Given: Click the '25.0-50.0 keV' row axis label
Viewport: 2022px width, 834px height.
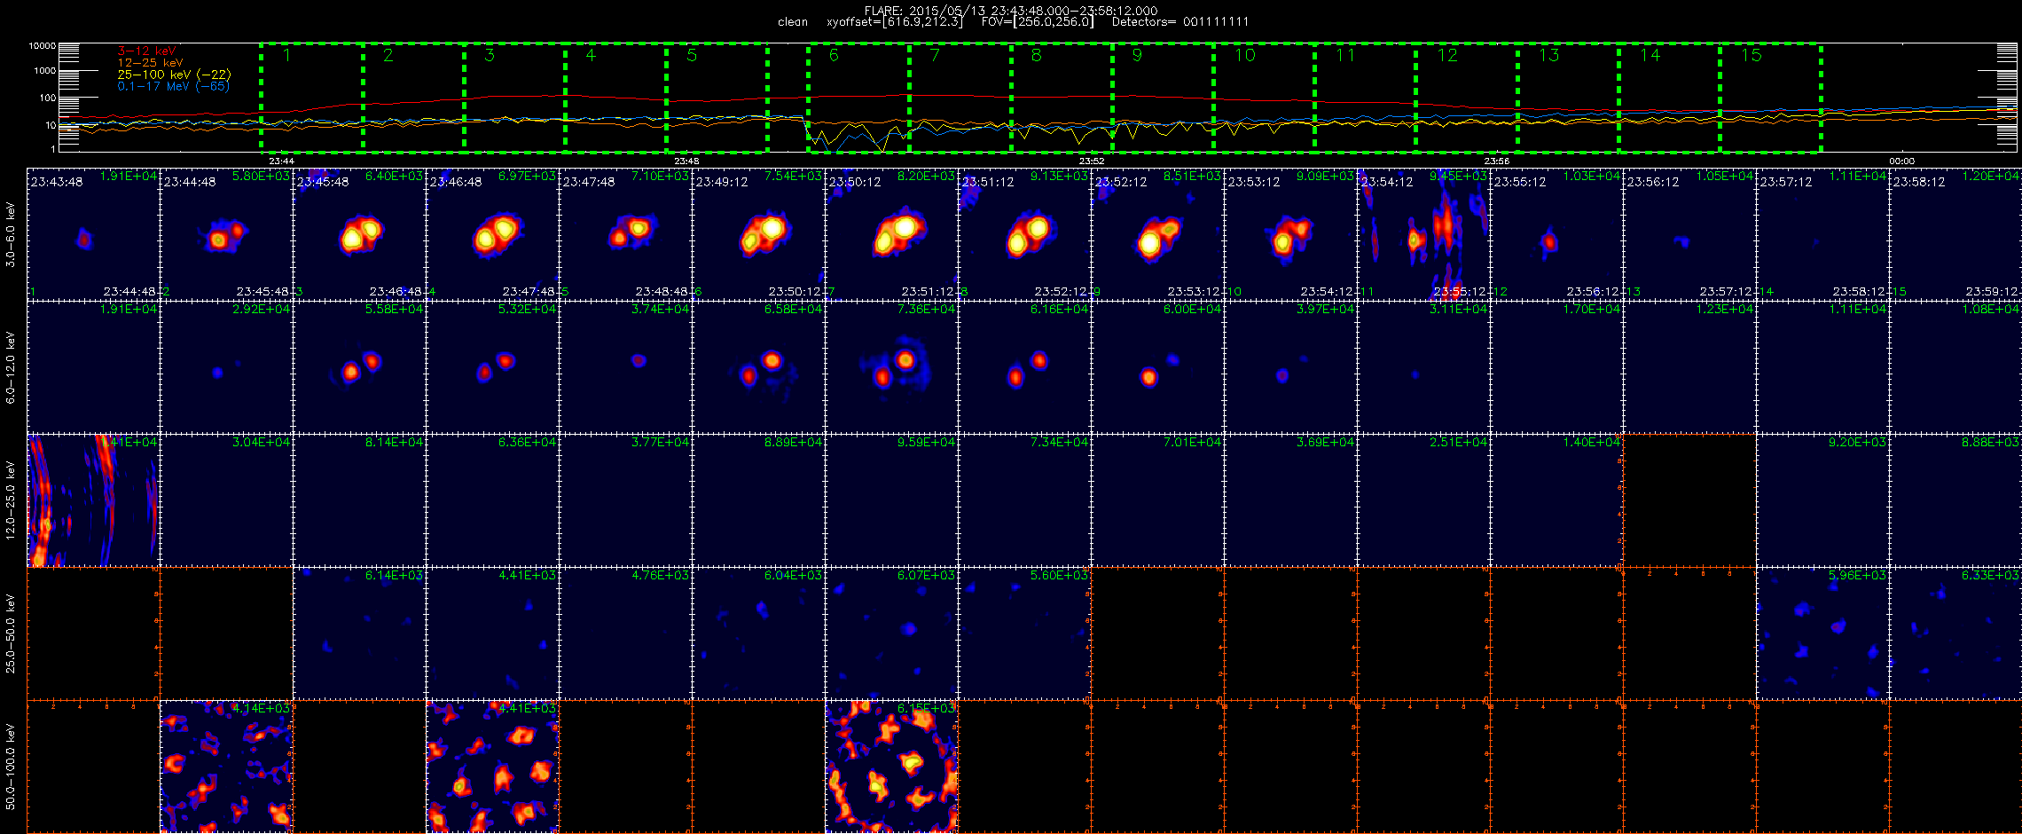Looking at the screenshot, I should point(11,633).
